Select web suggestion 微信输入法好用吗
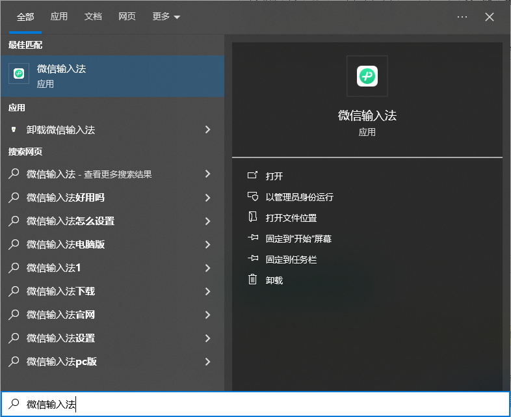This screenshot has width=511, height=417. click(x=66, y=197)
